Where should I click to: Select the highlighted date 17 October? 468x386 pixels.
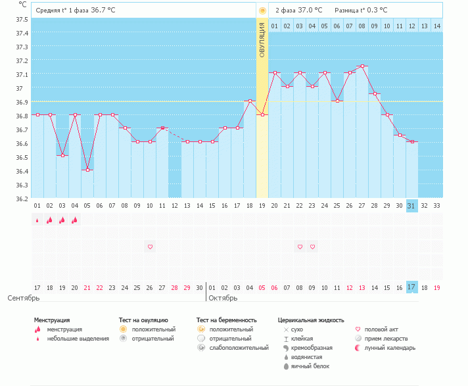(x=412, y=287)
